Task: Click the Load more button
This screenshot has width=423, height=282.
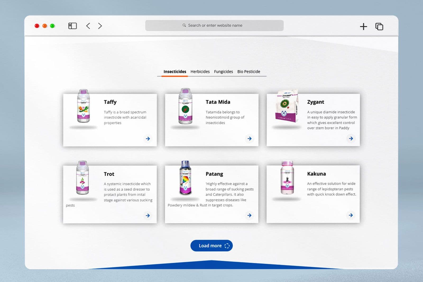Action: click(x=212, y=246)
